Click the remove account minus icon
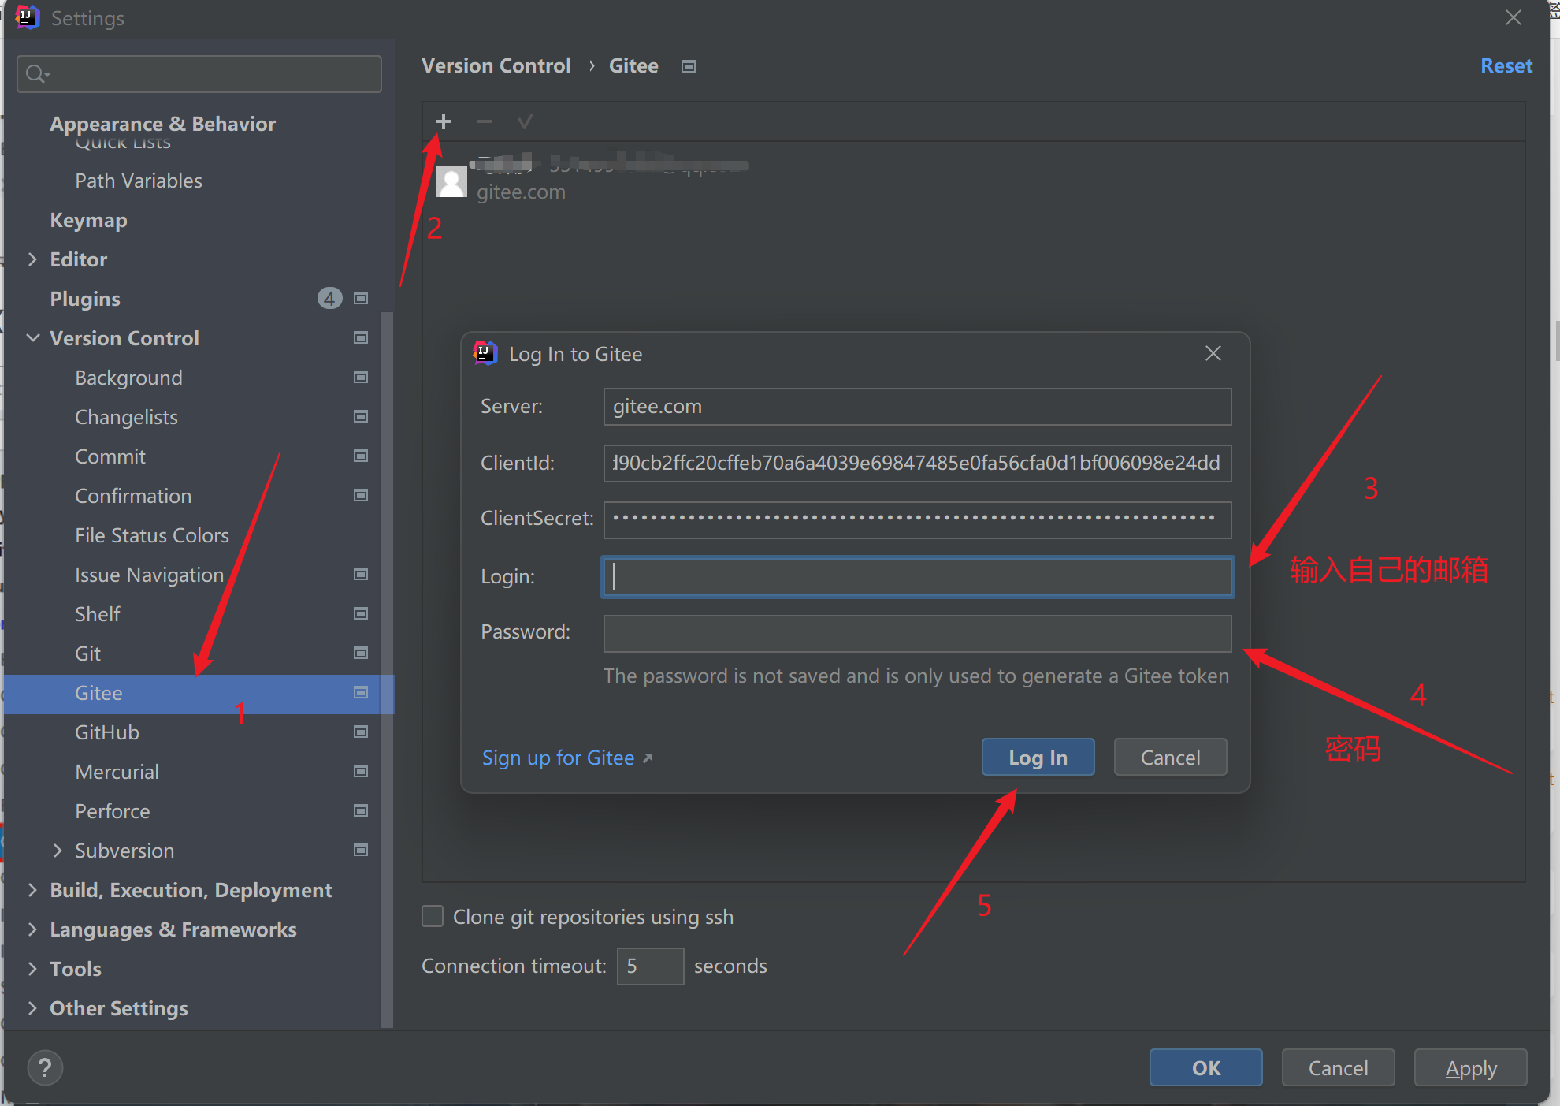Viewport: 1560px width, 1106px height. pyautogui.click(x=485, y=121)
